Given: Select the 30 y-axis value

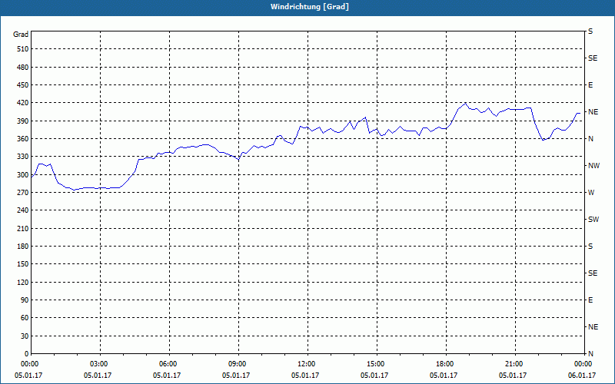Looking at the screenshot, I should point(25,336).
